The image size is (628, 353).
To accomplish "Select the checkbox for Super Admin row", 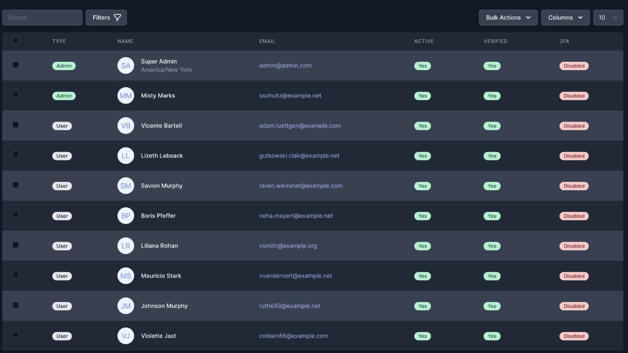I will 16,65.
